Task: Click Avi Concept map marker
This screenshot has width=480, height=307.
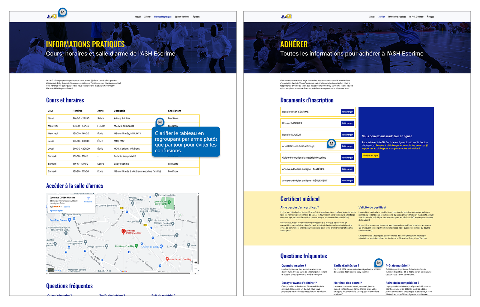Action: (141, 222)
